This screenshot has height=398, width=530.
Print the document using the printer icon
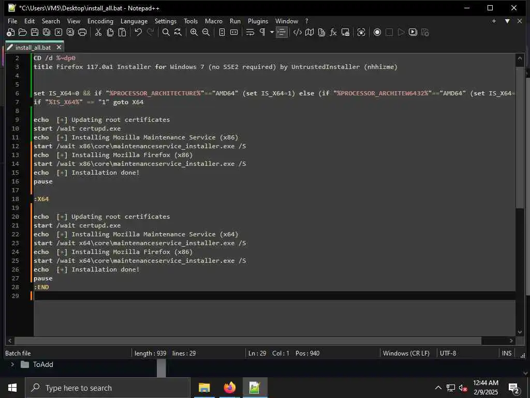tap(82, 32)
